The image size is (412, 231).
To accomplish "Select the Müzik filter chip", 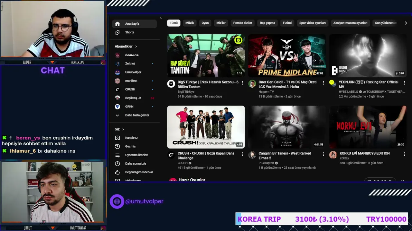I will coord(190,23).
